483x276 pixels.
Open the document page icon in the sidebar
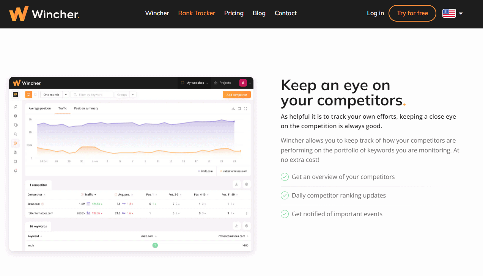click(16, 152)
